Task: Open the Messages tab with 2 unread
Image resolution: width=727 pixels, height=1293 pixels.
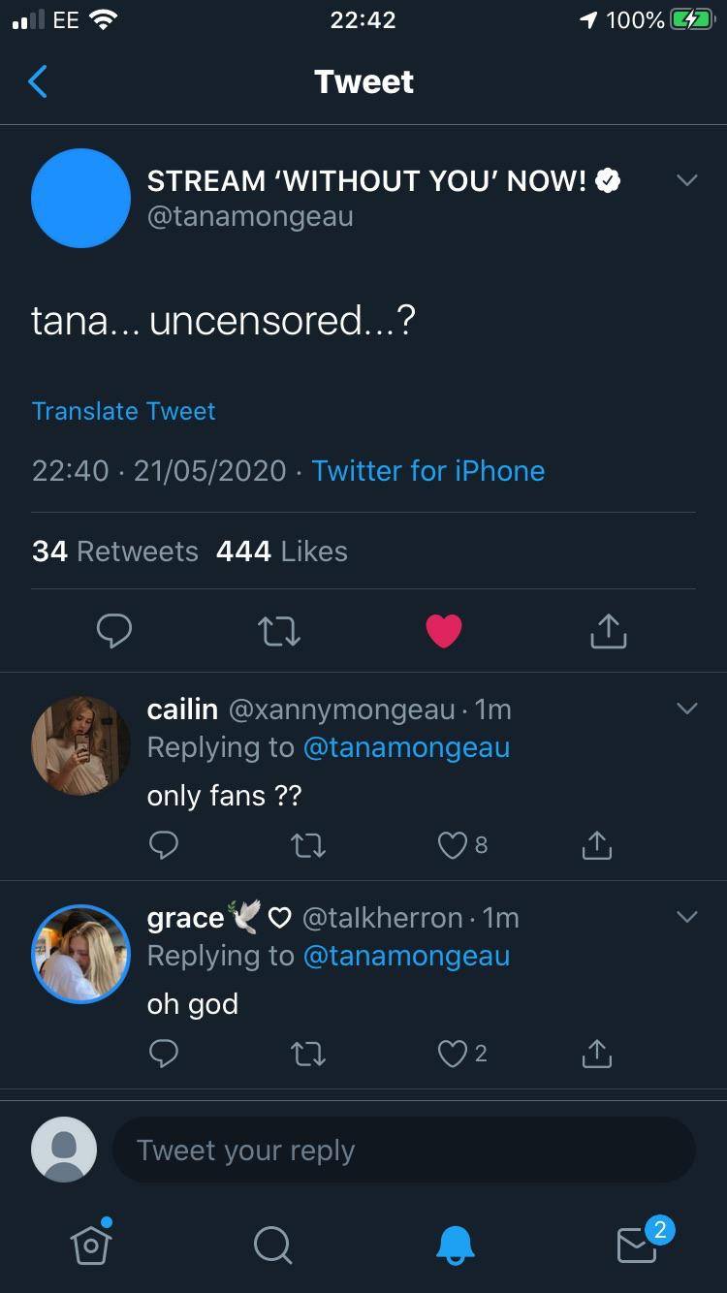Action: pos(638,1244)
